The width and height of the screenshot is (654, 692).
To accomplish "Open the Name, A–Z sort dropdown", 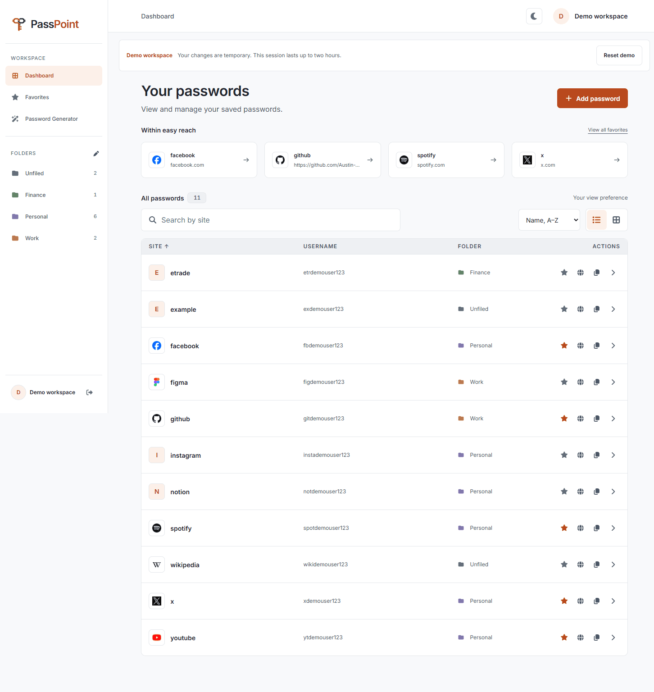I will pos(549,220).
